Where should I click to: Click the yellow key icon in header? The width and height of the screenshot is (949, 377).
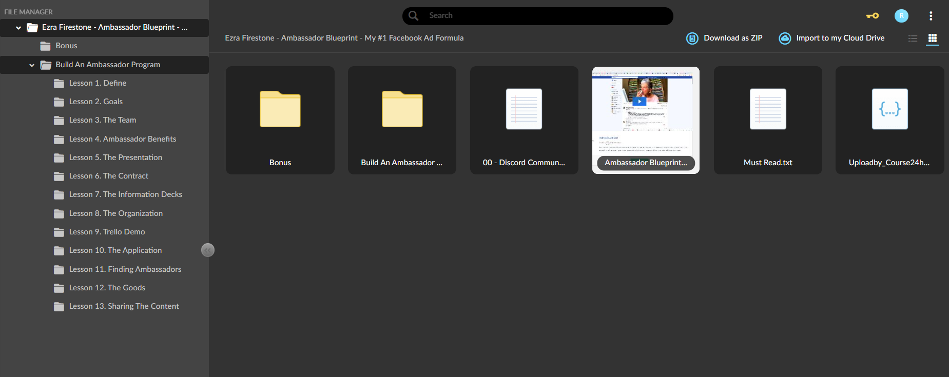(872, 16)
